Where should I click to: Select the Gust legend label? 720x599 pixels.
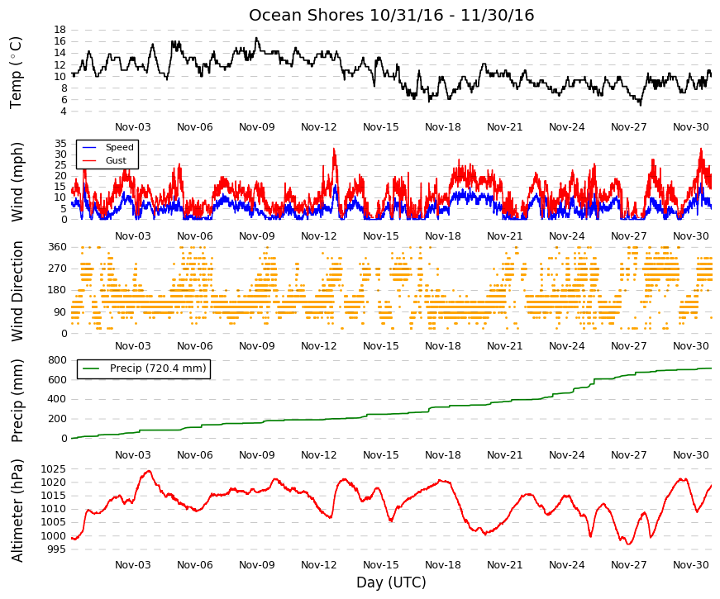click(116, 160)
